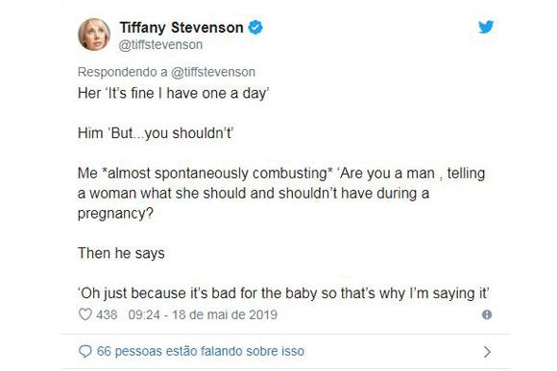
Task: Click the blue verified badge
Action: pos(255,27)
